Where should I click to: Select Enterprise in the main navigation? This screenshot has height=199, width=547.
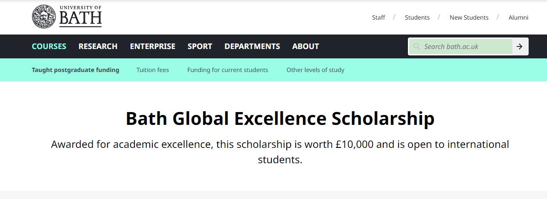[x=152, y=46]
